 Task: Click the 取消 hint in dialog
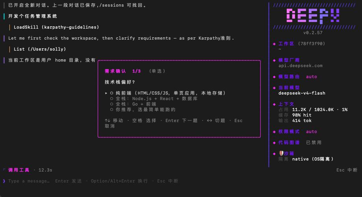[x=110, y=126]
